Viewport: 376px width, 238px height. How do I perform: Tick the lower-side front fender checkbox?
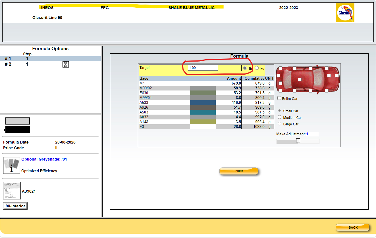tap(327, 91)
